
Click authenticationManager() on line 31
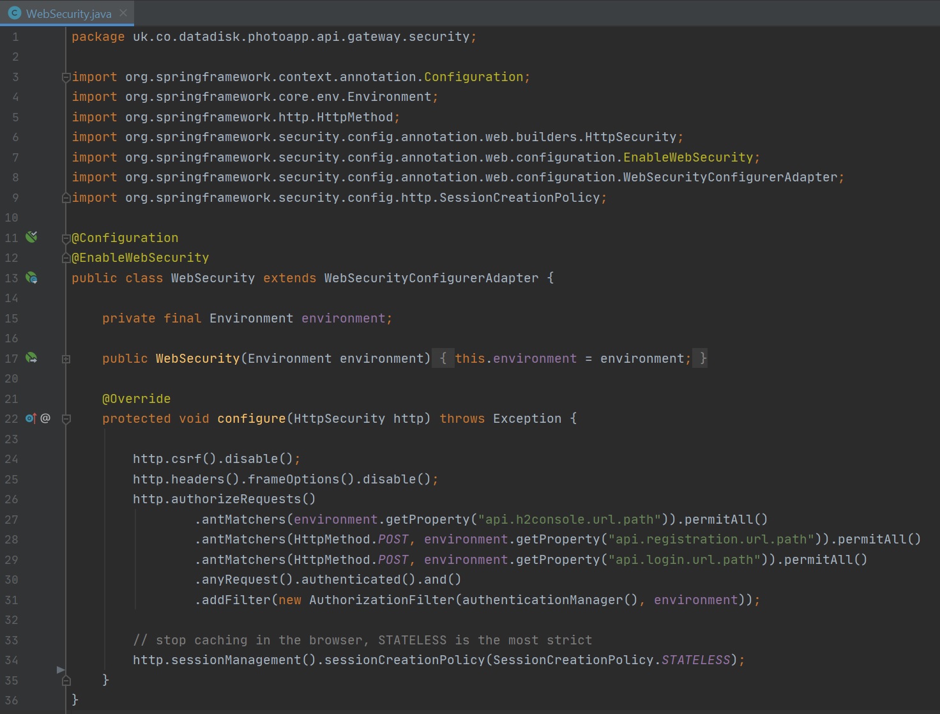[x=550, y=600]
